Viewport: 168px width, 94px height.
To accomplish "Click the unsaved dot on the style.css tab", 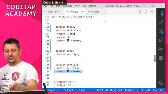I will point(82,11).
